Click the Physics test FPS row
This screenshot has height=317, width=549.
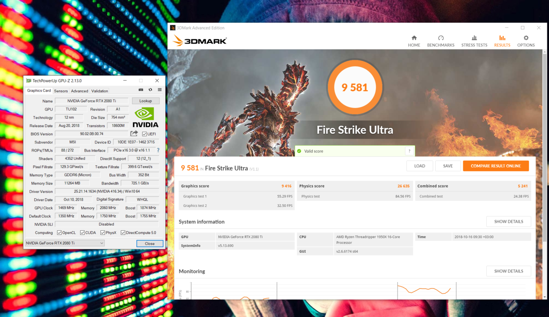(355, 196)
